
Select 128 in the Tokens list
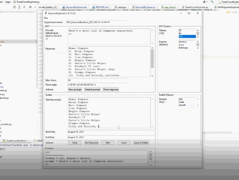(x=187, y=36)
